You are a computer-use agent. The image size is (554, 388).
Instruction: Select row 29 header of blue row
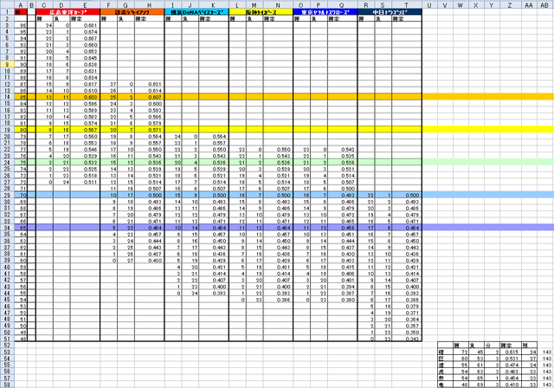click(x=7, y=195)
